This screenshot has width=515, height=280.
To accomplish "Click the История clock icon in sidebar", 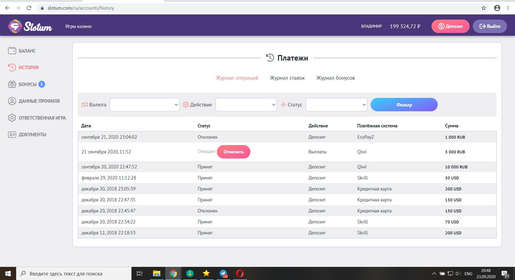I will click(12, 67).
